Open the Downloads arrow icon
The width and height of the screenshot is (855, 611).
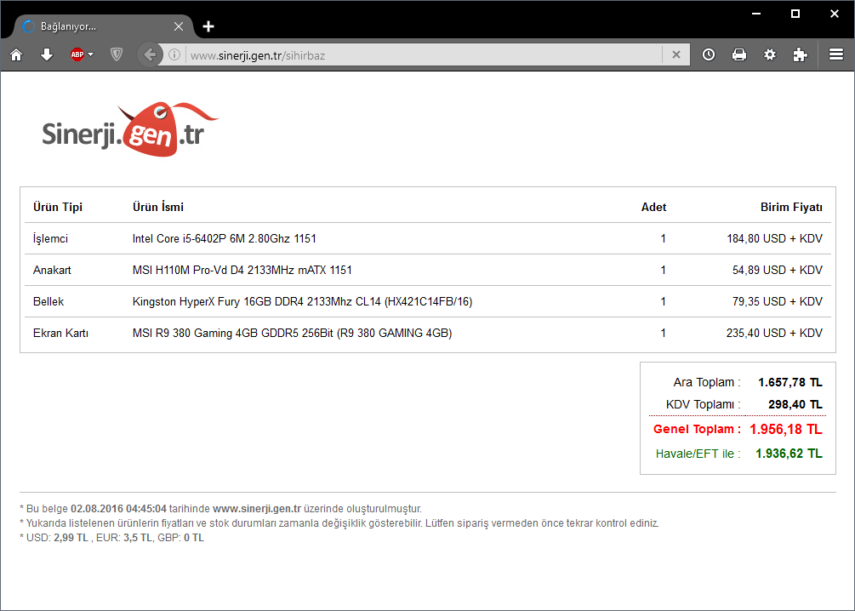pos(47,54)
